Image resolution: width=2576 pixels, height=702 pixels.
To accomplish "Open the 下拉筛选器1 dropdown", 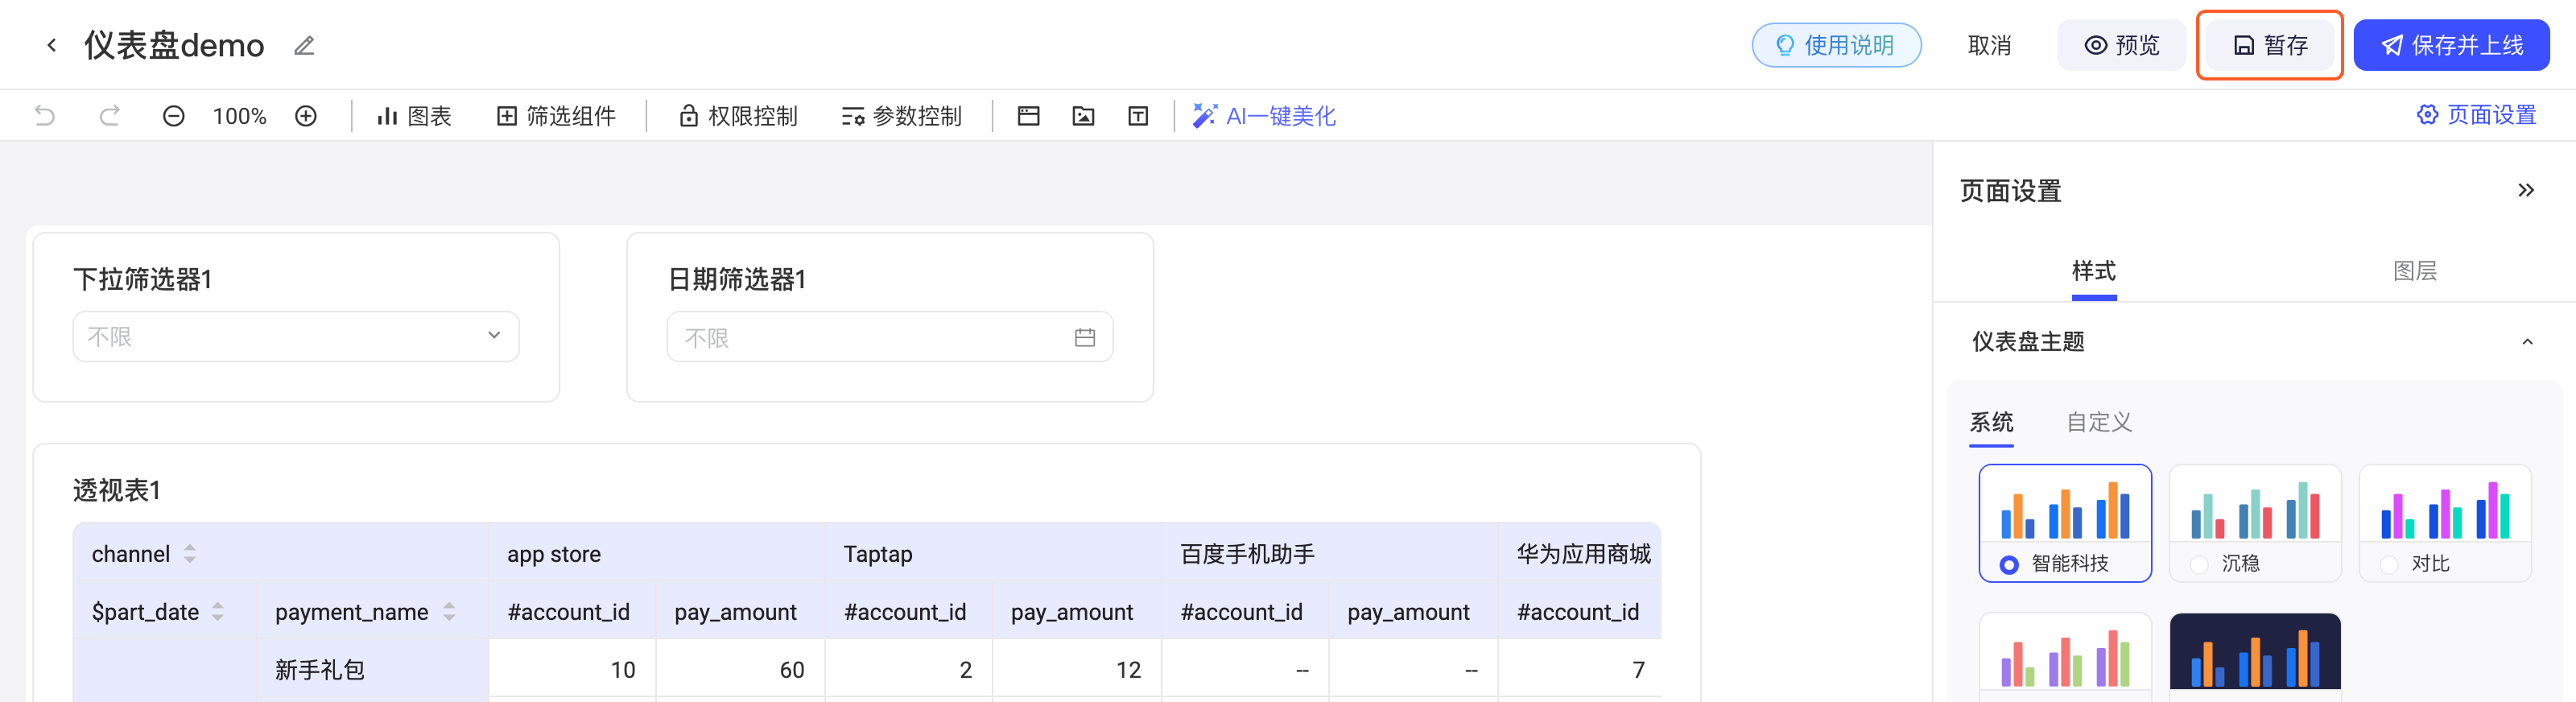I will pos(296,336).
